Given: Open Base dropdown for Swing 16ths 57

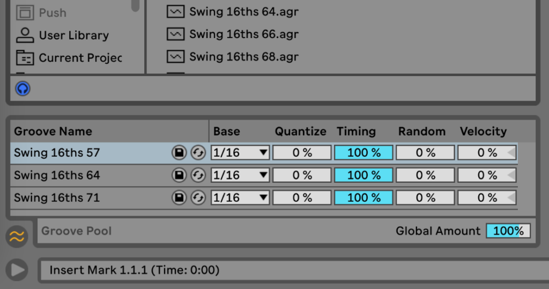Looking at the screenshot, I should coord(240,153).
